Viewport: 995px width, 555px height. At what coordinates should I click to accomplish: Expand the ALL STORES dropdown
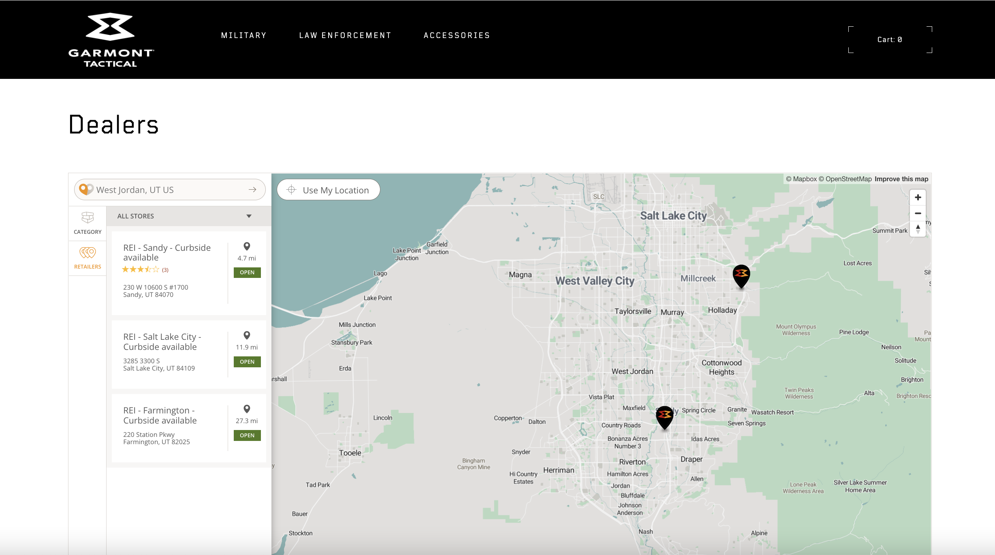248,216
